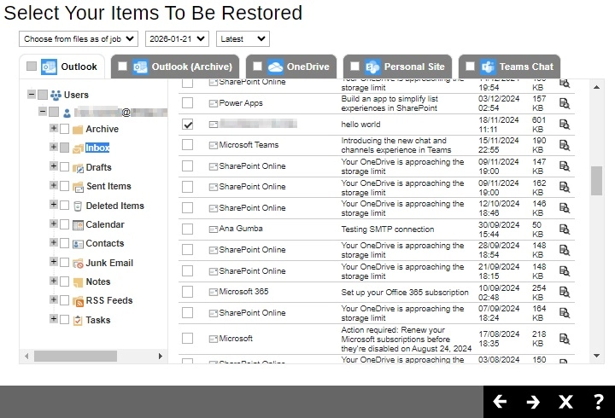Check the Microsoft 365 email checkbox
This screenshot has height=418, width=615.
point(187,292)
